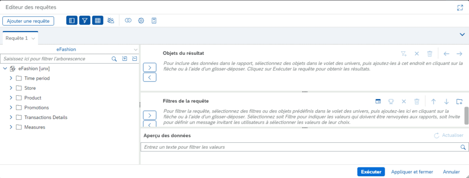Select the Time period folder label

click(37, 79)
